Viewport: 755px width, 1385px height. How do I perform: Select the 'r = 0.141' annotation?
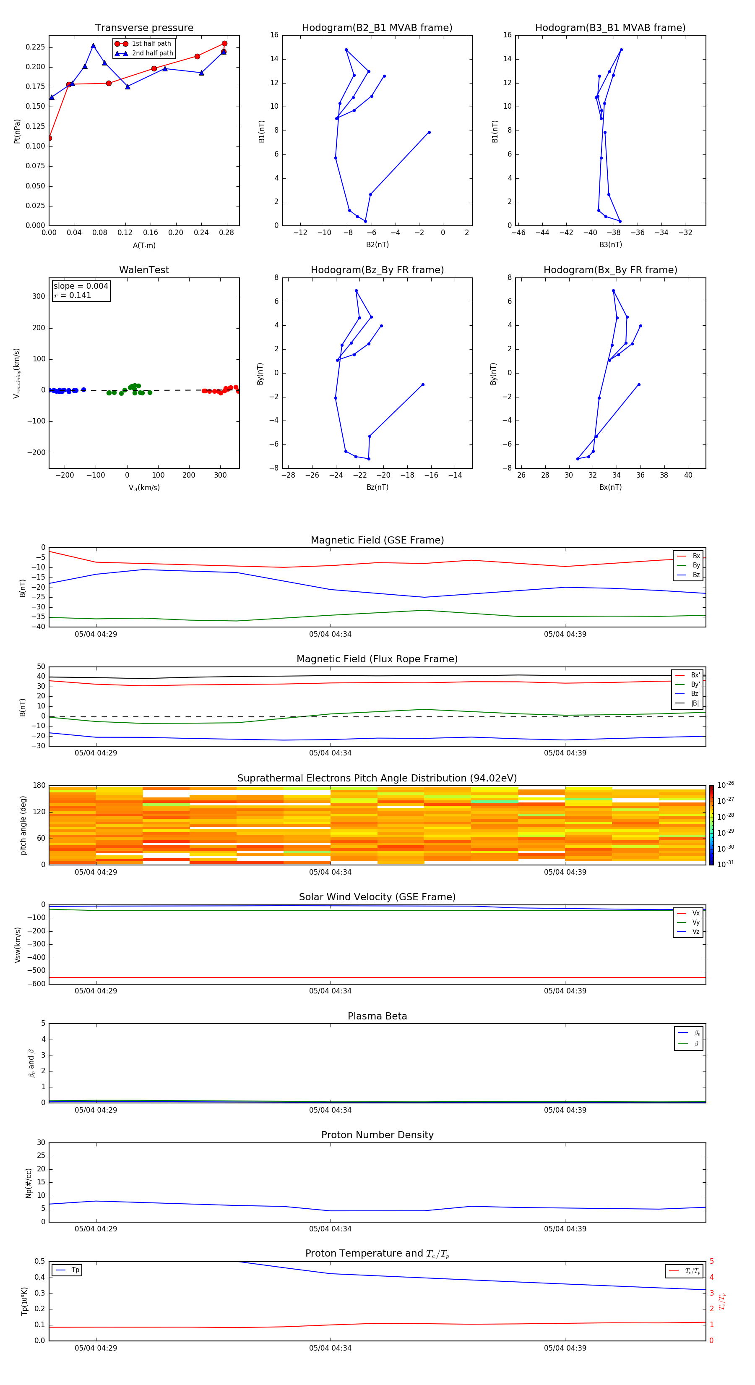click(x=73, y=295)
